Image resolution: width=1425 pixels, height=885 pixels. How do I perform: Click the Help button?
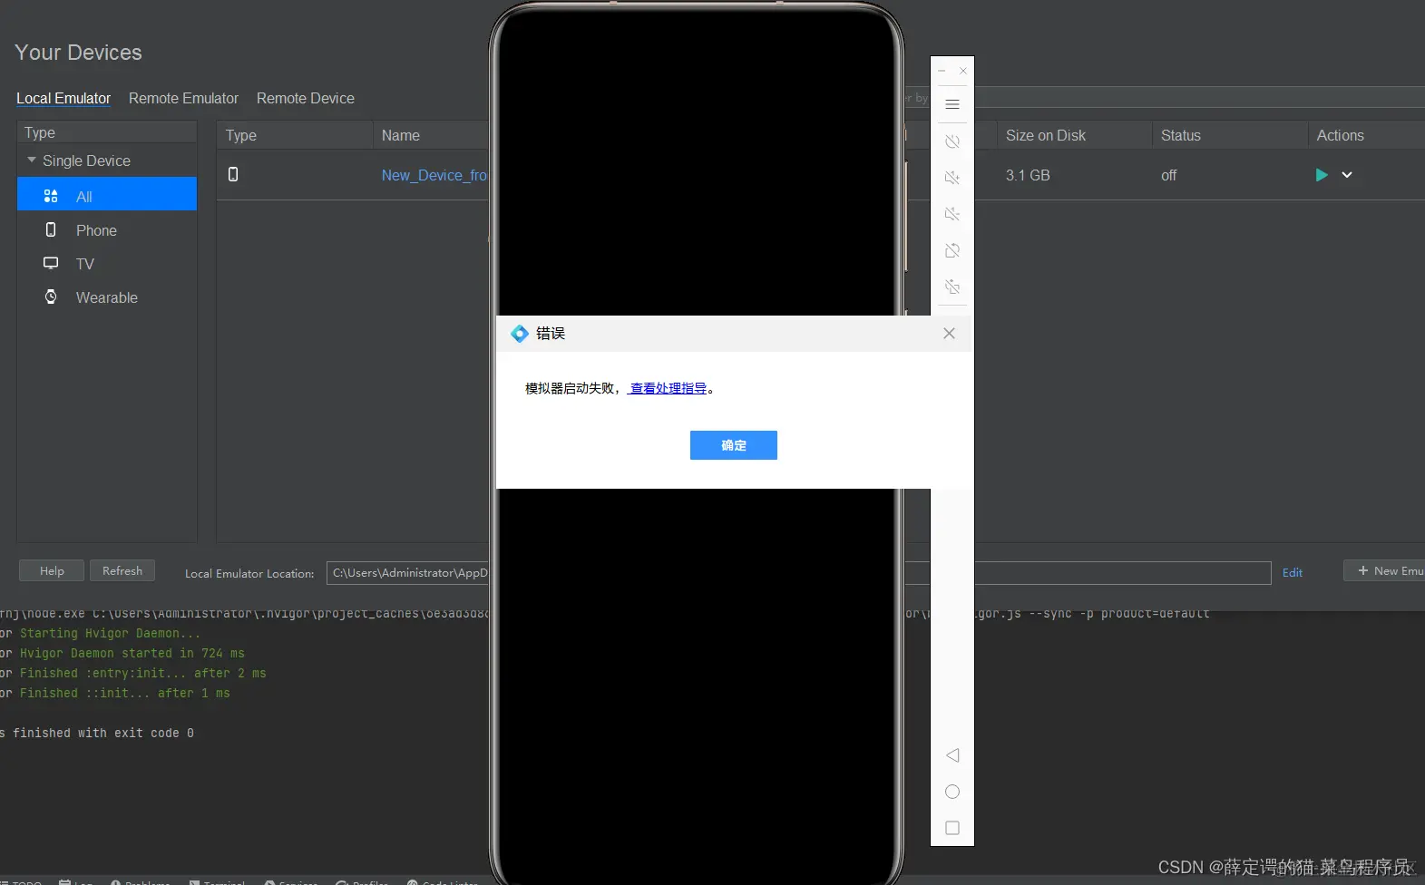[52, 570]
